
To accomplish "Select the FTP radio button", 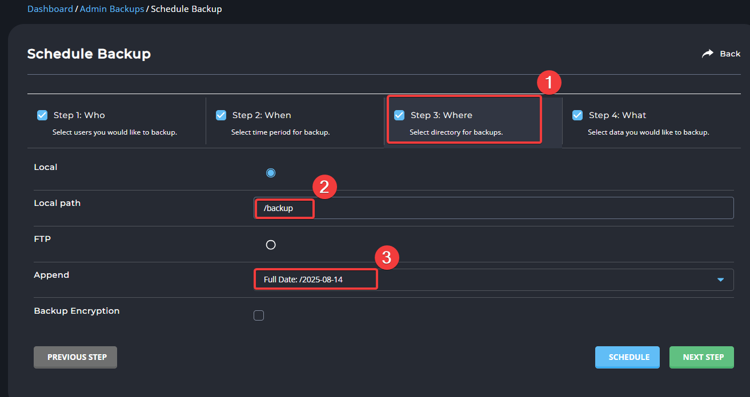I will 271,245.
